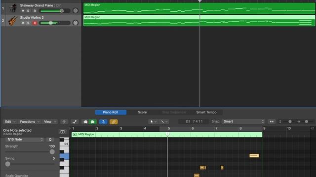Open the Functions menu in Piano Roll
Image resolution: width=316 pixels, height=177 pixels.
[30, 121]
